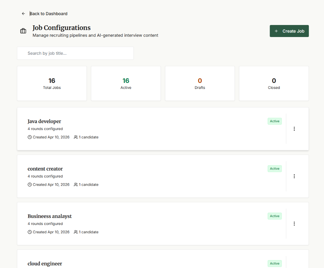Toggle the Active badge on cloud engineer
324x268 pixels.
274,263
